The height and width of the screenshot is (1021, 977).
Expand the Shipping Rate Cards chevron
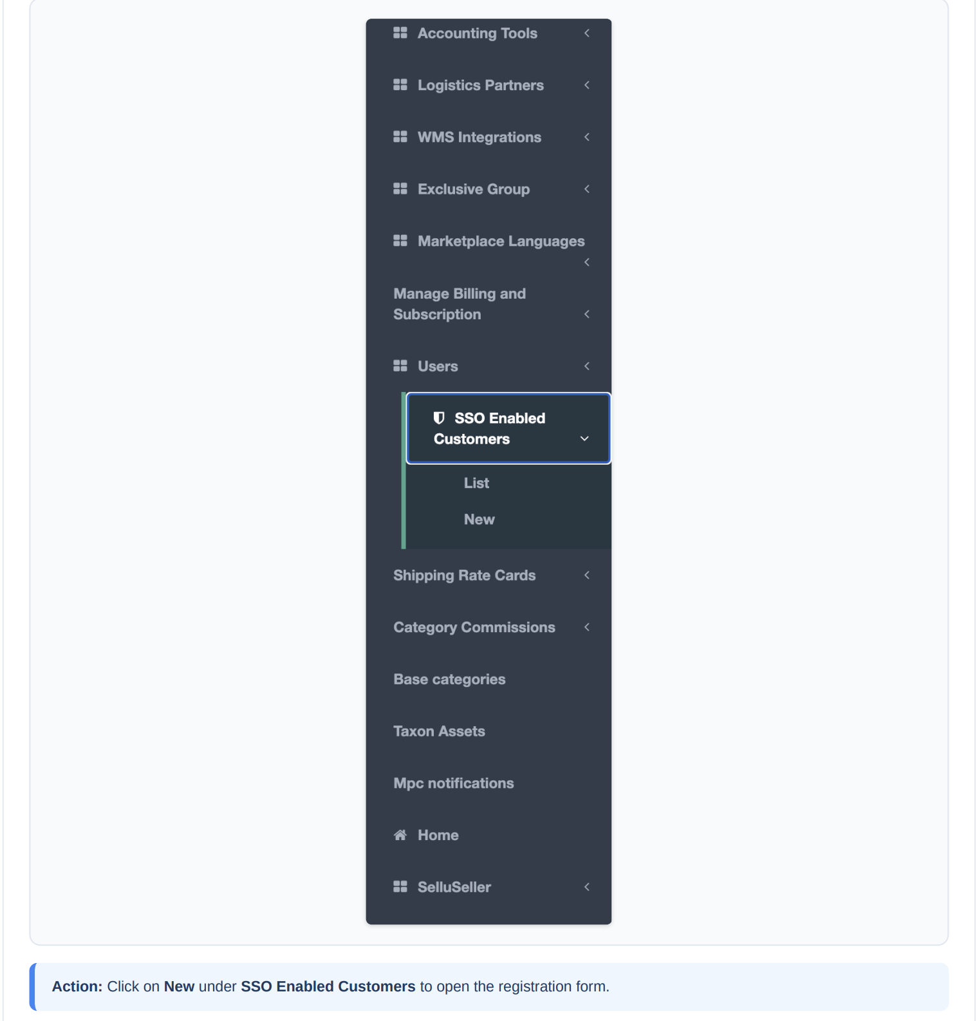pos(587,575)
